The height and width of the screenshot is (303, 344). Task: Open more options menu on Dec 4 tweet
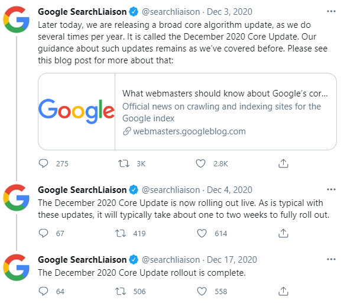click(331, 189)
